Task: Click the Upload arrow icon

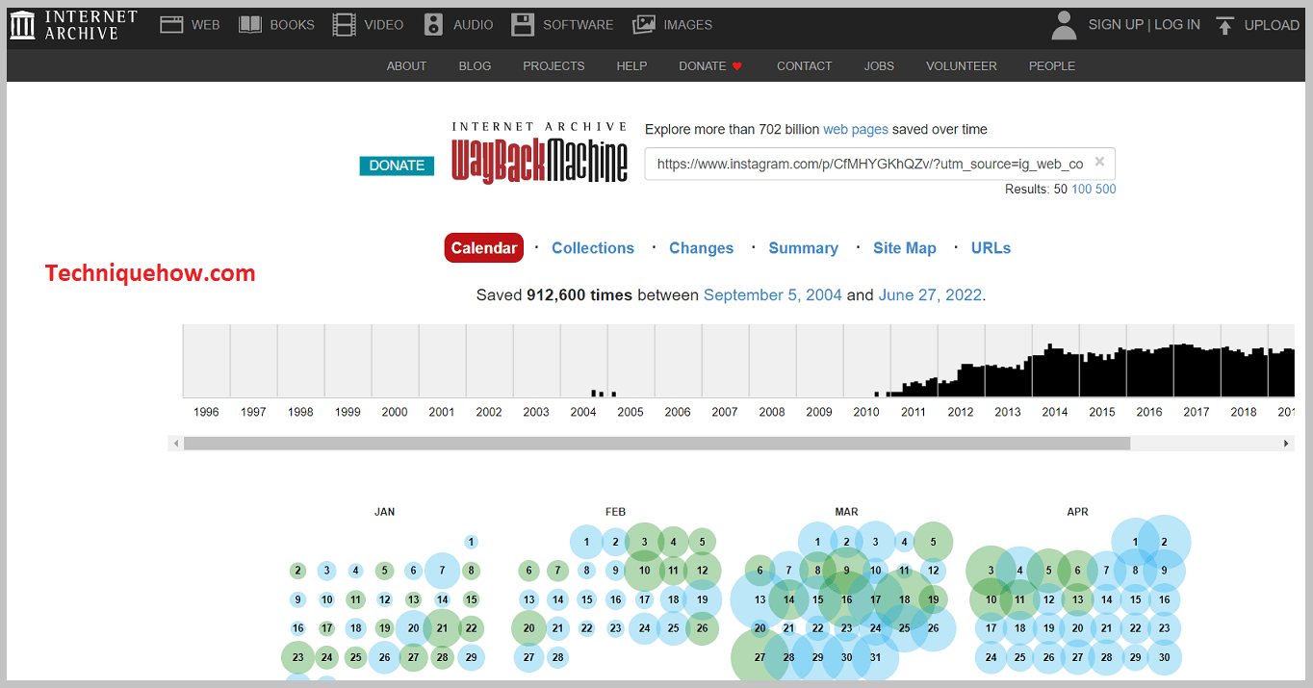Action: (x=1224, y=26)
